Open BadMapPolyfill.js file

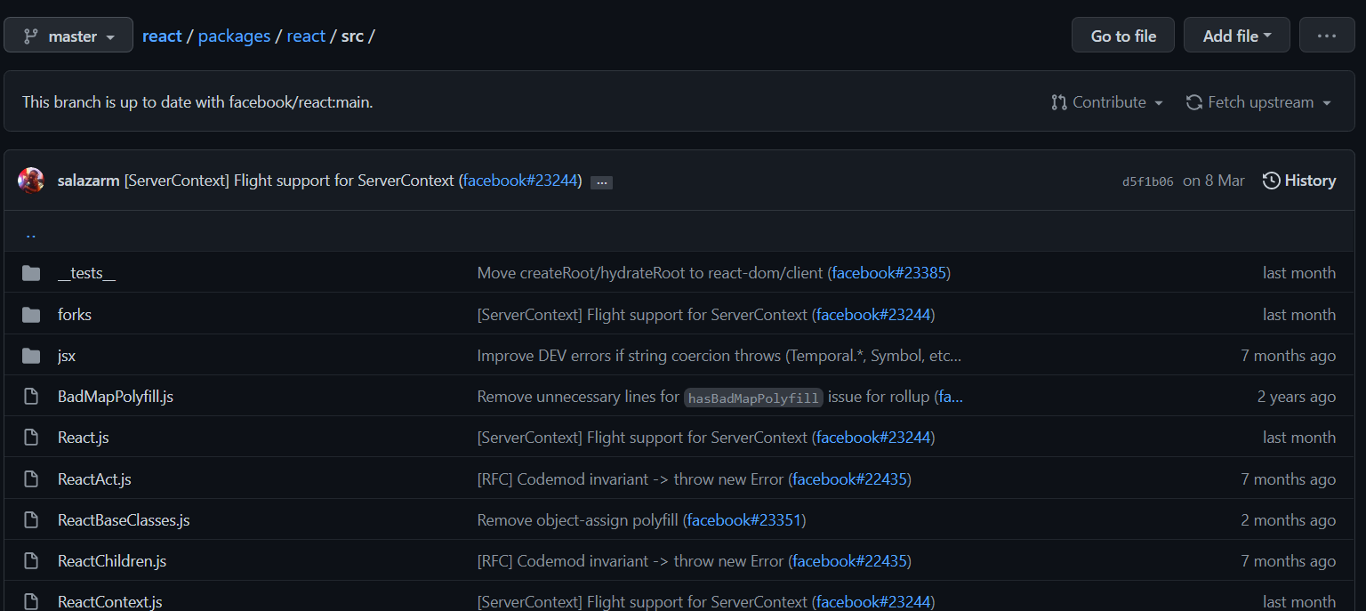coord(116,397)
